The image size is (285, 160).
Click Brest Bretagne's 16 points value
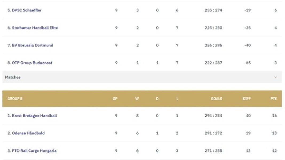click(274, 116)
